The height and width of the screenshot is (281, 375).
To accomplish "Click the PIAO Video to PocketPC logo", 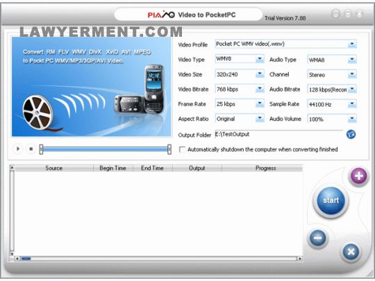I will click(192, 15).
